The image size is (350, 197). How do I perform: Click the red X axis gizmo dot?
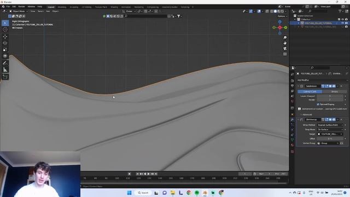[280, 27]
